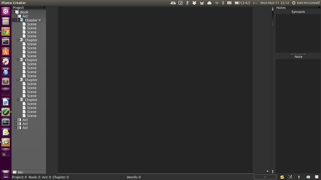The height and width of the screenshot is (180, 321).
Task: Open the cloud-with-camera tray indicator
Action: pyautogui.click(x=173, y=3)
